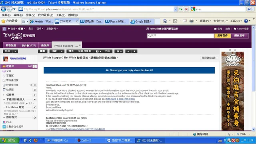Click the messenger status icon beside frequent contacts
Image resolution: width=256 pixels, height=144 pixels.
(x=35, y=100)
